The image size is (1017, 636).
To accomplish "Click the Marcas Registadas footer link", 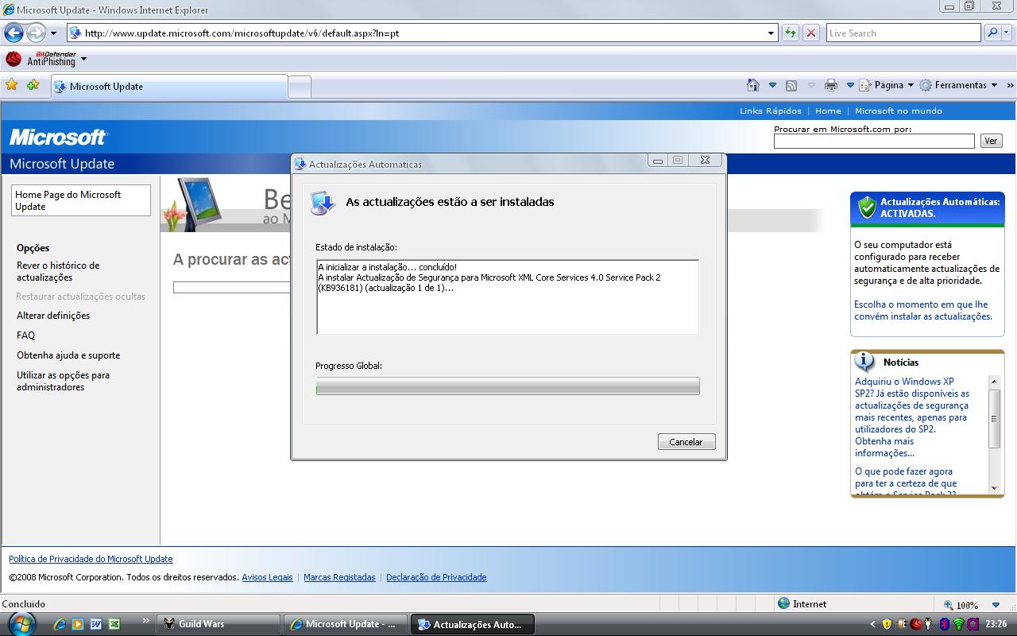I will click(x=339, y=577).
